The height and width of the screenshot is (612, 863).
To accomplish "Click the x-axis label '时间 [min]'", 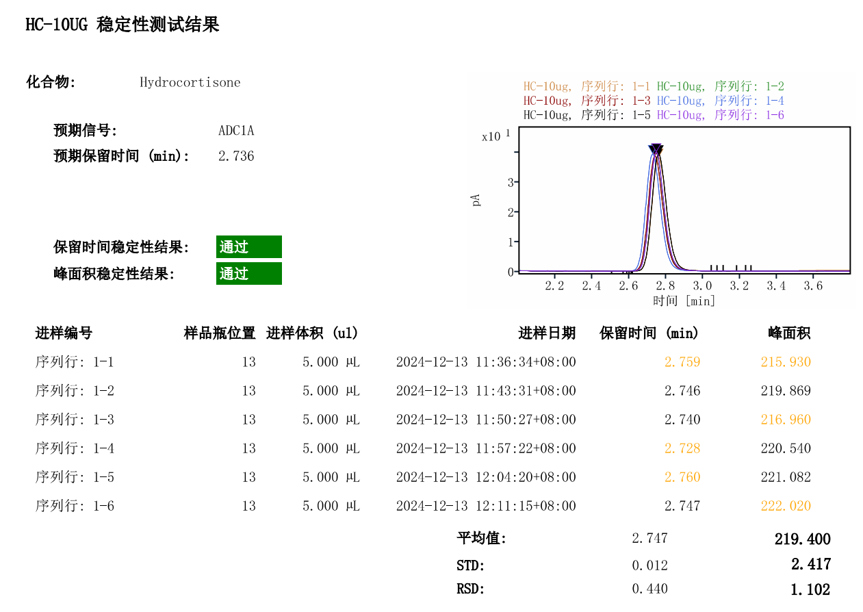I will coord(684,301).
